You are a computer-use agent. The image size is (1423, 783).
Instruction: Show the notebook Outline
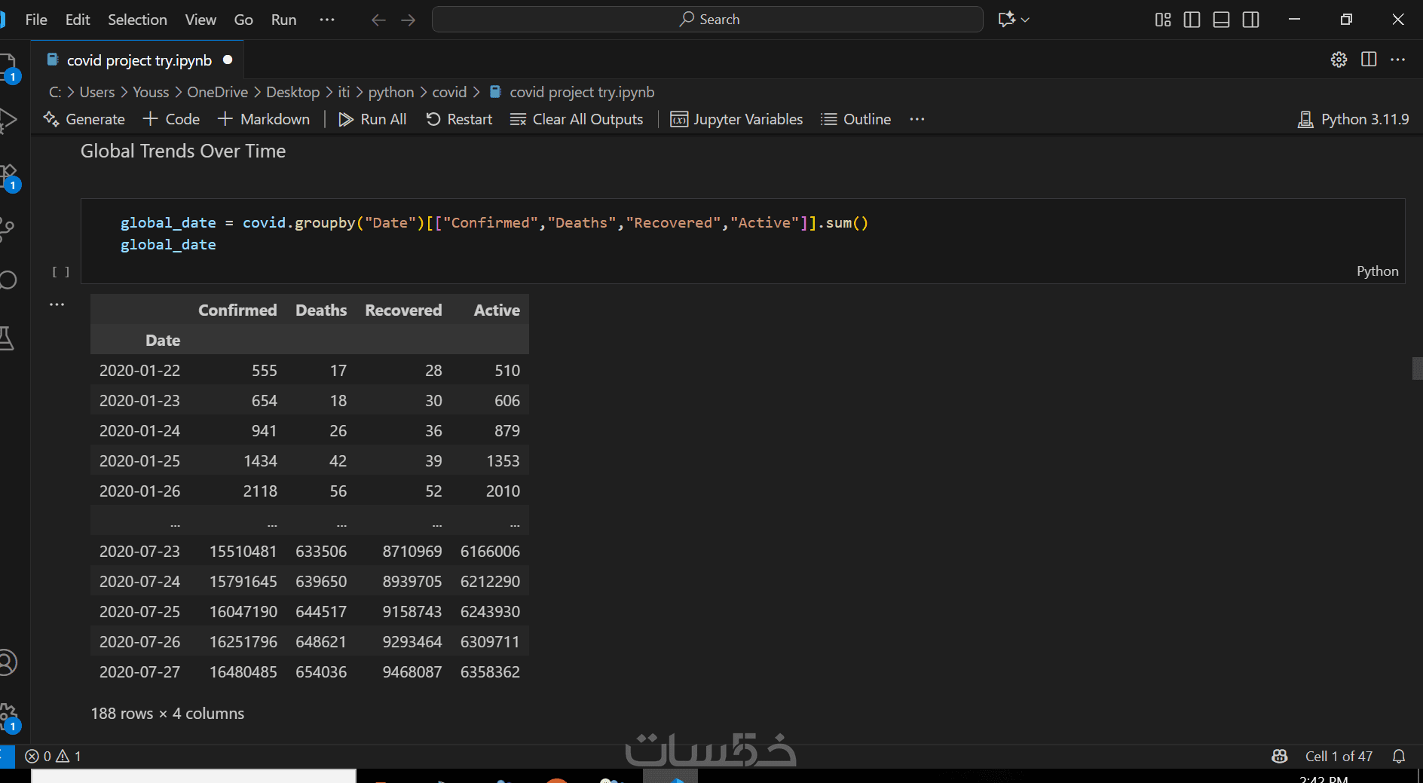(855, 119)
